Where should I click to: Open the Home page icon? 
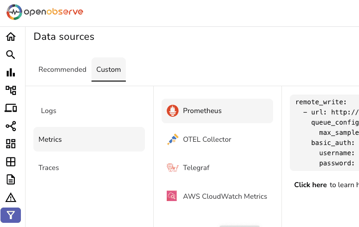pyautogui.click(x=11, y=37)
